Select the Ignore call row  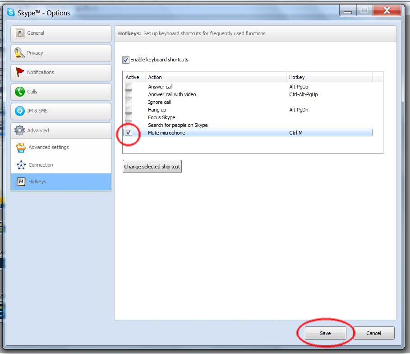248,102
